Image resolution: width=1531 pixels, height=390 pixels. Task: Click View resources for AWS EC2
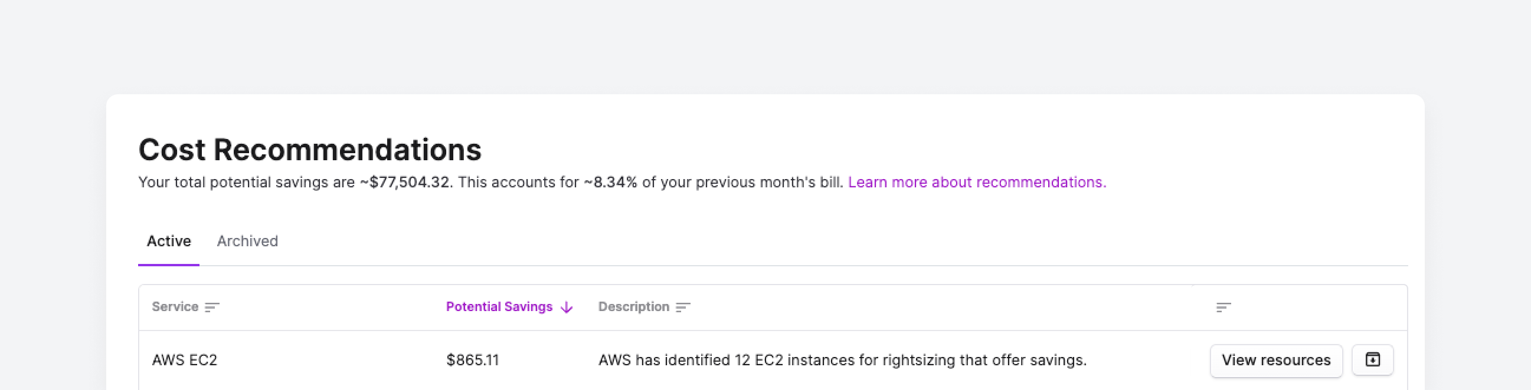click(1276, 360)
